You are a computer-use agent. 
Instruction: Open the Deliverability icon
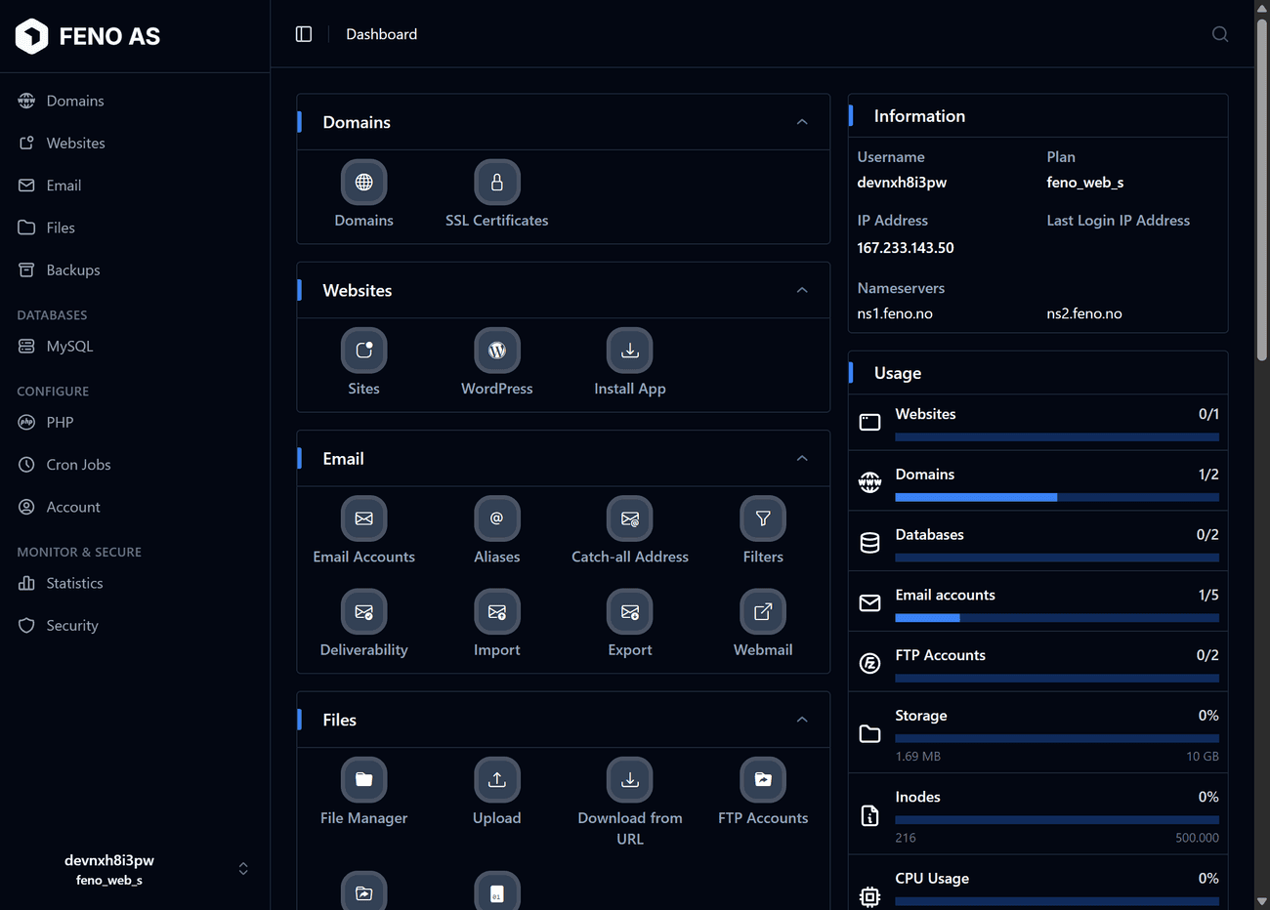point(363,612)
